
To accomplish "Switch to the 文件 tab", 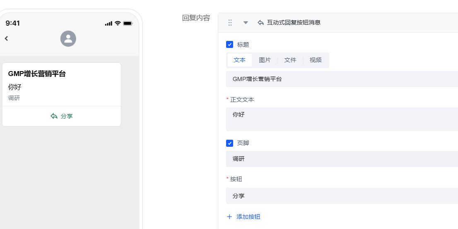I will (x=290, y=60).
